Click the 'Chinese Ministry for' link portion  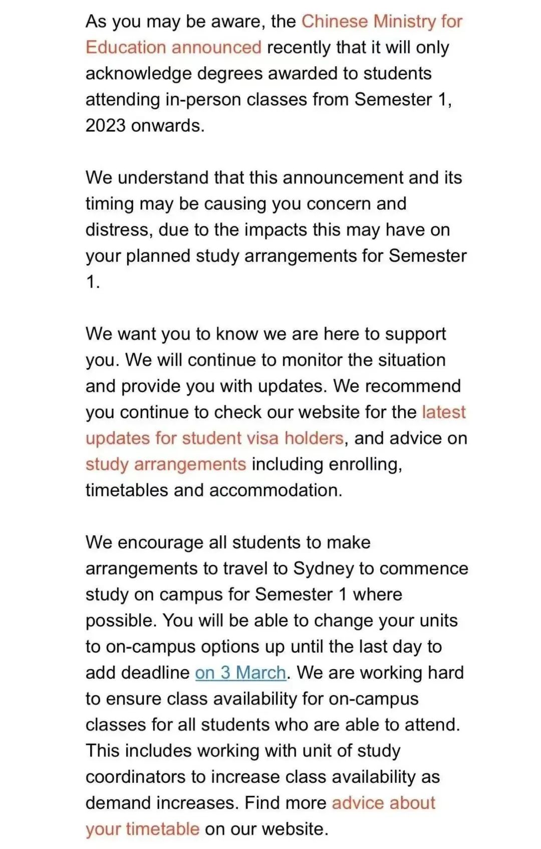pos(381,22)
